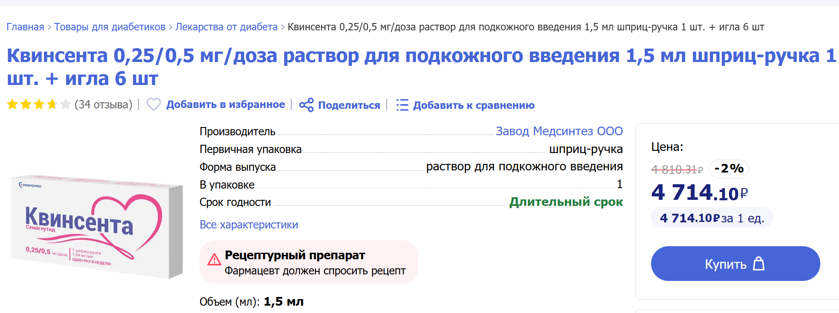
Task: Click the Срок годности label
Action: 235,202
